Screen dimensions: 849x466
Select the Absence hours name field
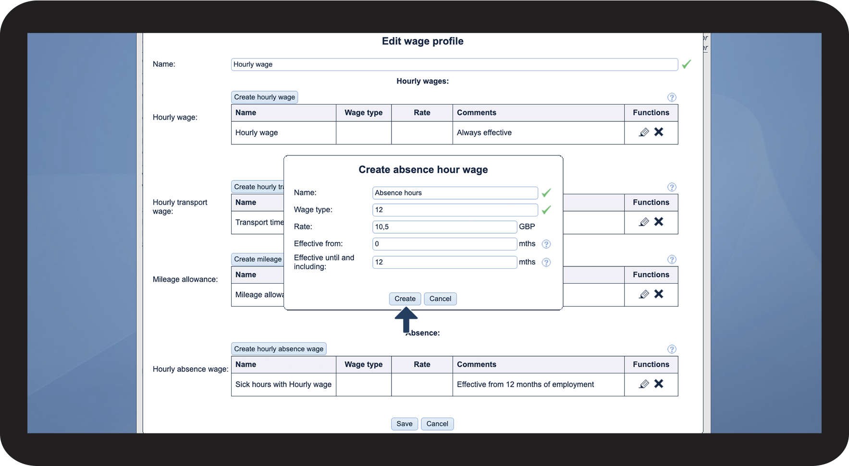(455, 193)
